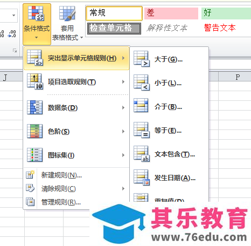Expand the 色阶 submenu arrow
This screenshot has height=246, width=251.
click(123, 131)
